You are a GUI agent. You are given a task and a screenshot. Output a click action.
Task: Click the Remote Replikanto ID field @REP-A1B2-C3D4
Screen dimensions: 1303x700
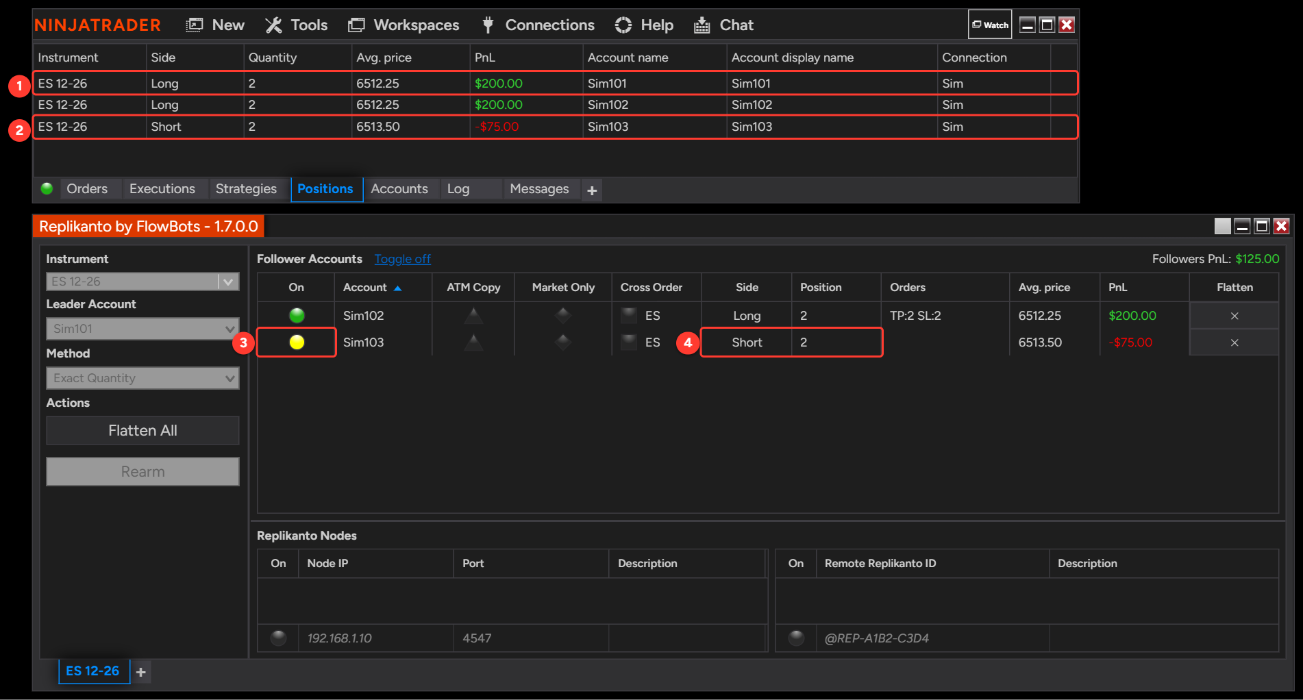(932, 638)
